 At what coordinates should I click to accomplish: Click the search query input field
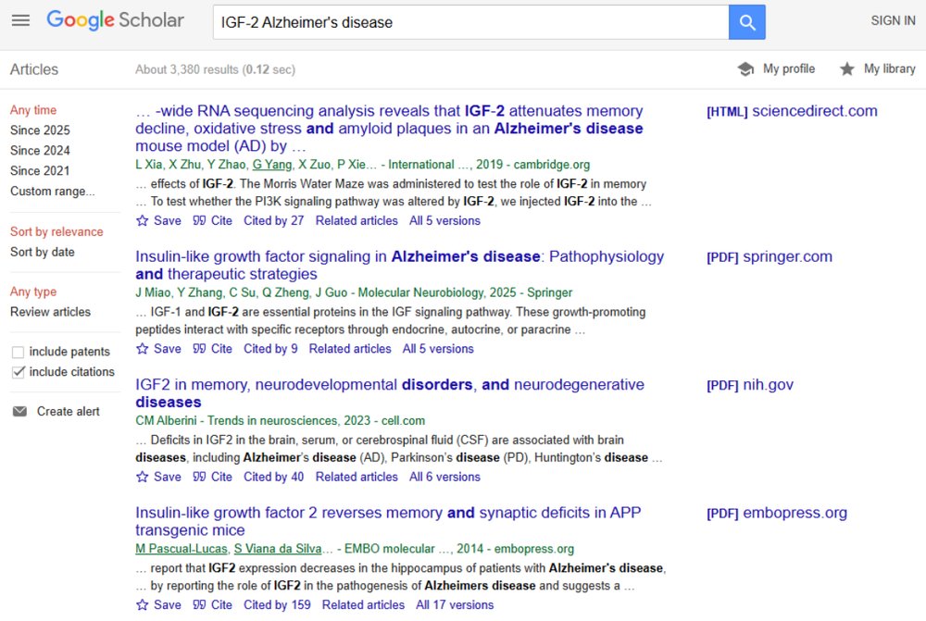(470, 22)
